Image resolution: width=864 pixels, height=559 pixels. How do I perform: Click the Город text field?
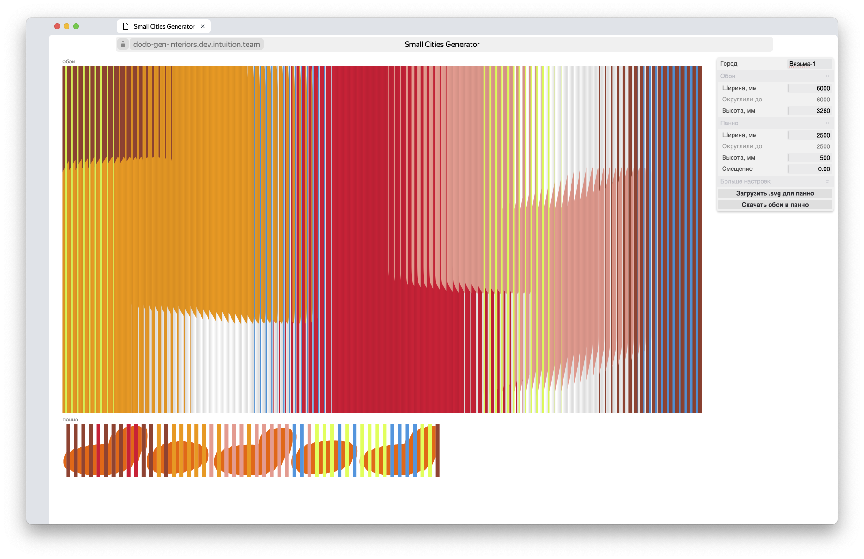(810, 64)
